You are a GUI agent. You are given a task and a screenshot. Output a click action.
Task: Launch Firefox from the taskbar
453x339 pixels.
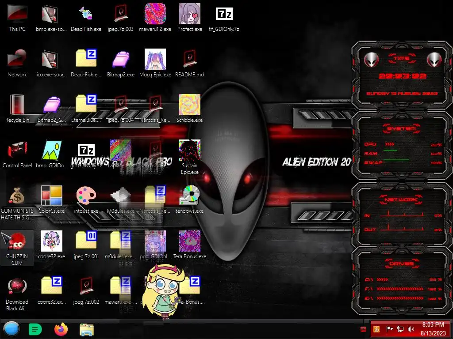click(61, 329)
